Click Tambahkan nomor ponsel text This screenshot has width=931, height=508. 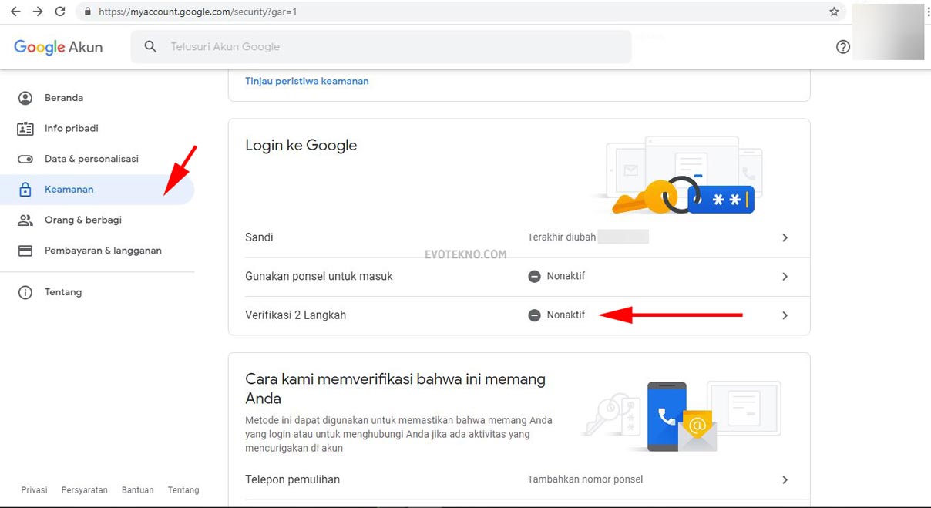[x=585, y=479]
